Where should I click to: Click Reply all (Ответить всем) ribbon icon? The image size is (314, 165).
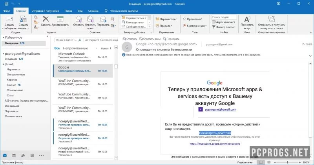point(90,19)
